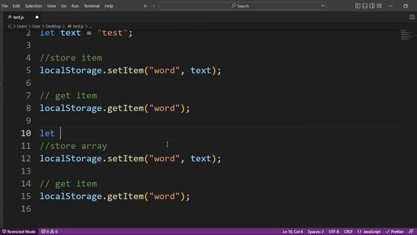This screenshot has width=417, height=235.
Task: Open problems: errors and warnings indicator
Action: click(x=50, y=232)
